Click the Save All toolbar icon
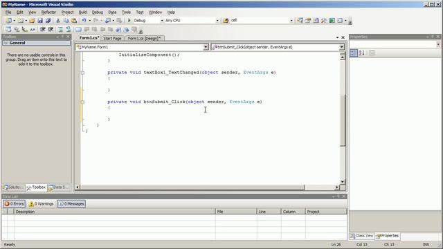The width and height of the screenshot is (443, 249). click(48, 21)
